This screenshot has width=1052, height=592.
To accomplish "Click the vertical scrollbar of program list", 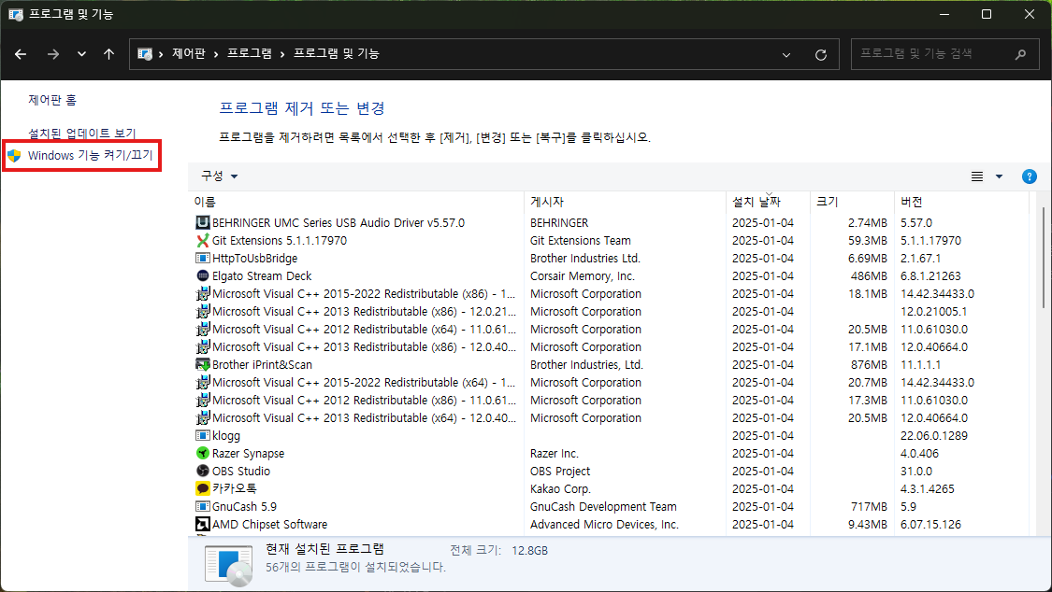I will [1043, 257].
